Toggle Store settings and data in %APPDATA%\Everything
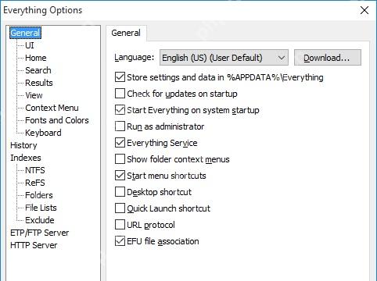This screenshot has width=377, height=281. tap(120, 77)
